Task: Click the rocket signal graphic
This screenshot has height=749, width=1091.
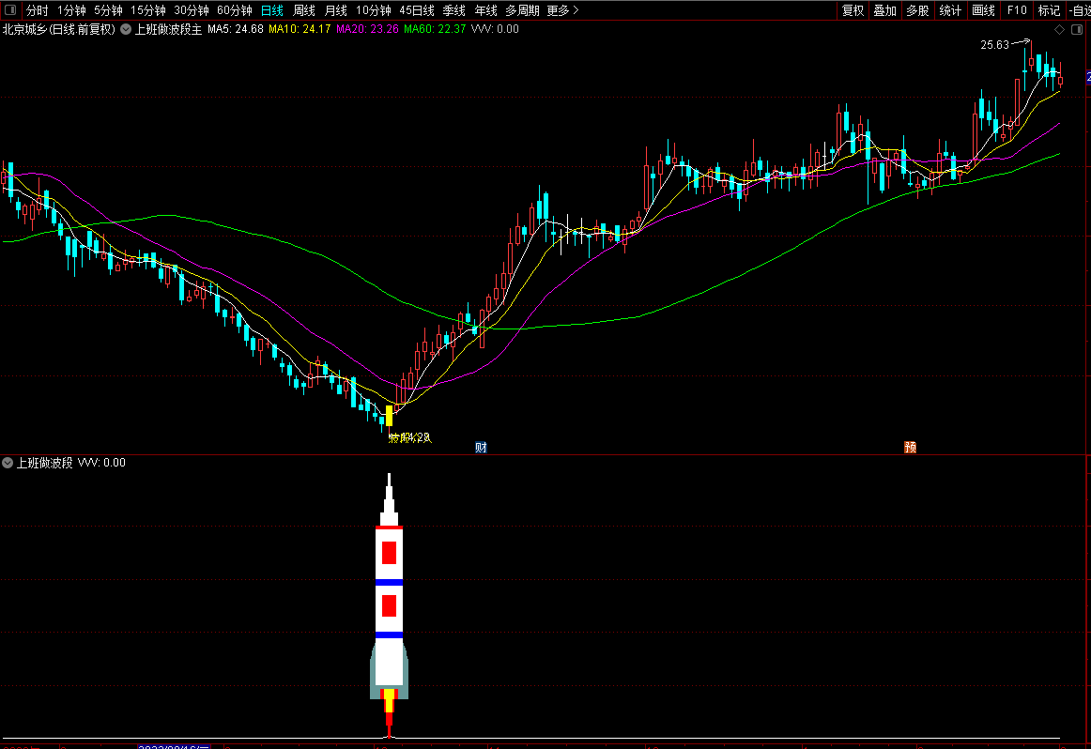Action: coord(389,605)
